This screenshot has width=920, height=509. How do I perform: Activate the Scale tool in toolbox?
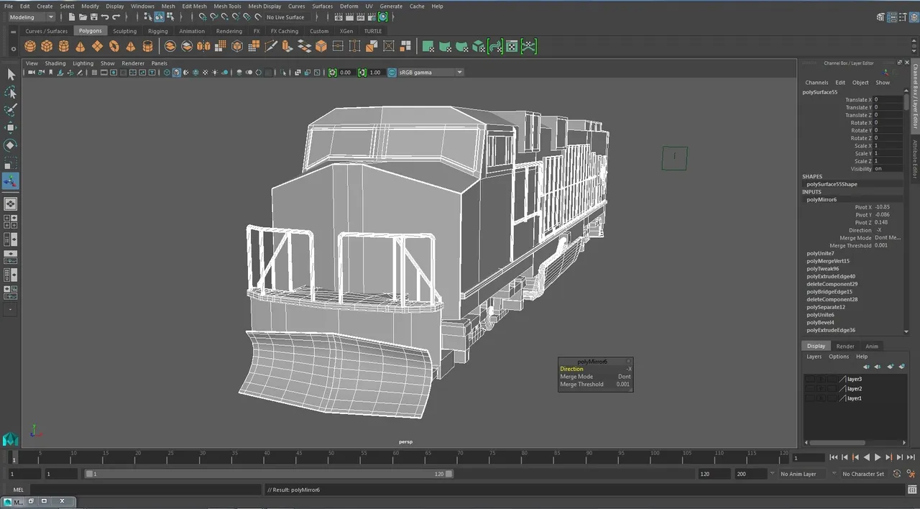(x=11, y=163)
